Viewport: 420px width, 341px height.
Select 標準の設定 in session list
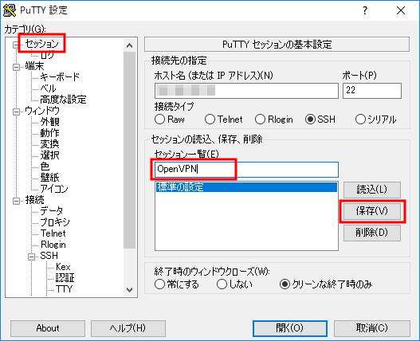point(246,187)
